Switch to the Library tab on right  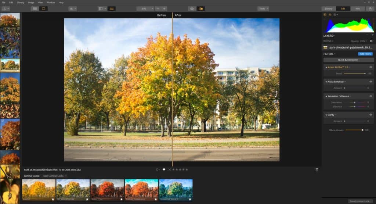[329, 9]
